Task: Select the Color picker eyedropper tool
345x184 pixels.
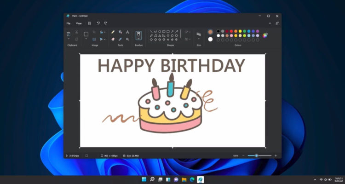Action: [120, 39]
